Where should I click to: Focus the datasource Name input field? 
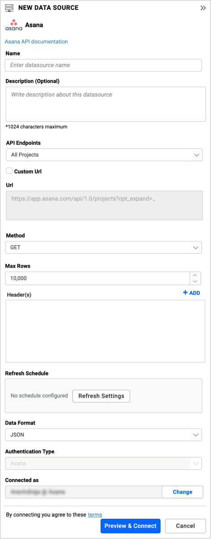103,65
